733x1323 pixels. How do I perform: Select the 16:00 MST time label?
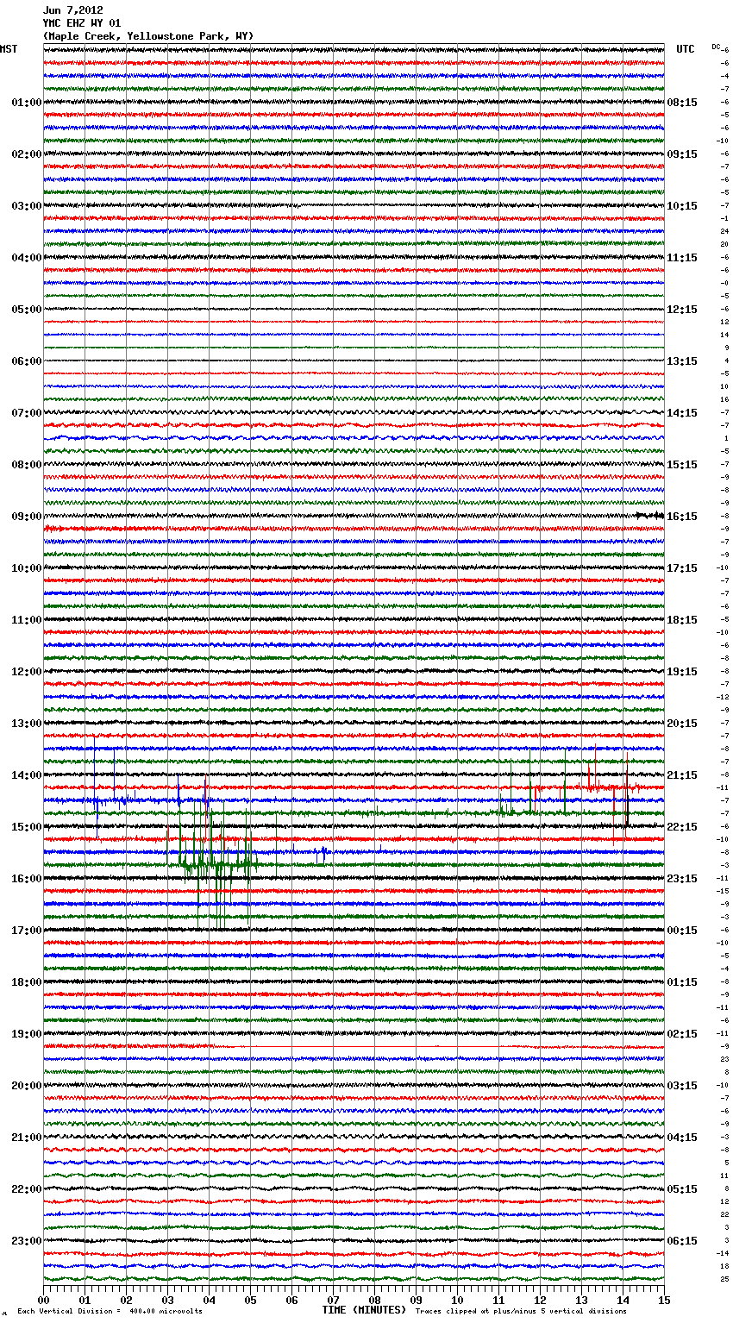coord(27,879)
